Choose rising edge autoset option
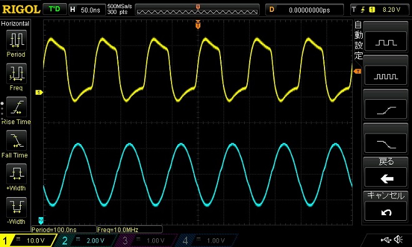 click(x=386, y=109)
